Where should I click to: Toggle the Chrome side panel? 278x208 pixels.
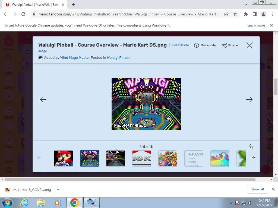coord(255,14)
